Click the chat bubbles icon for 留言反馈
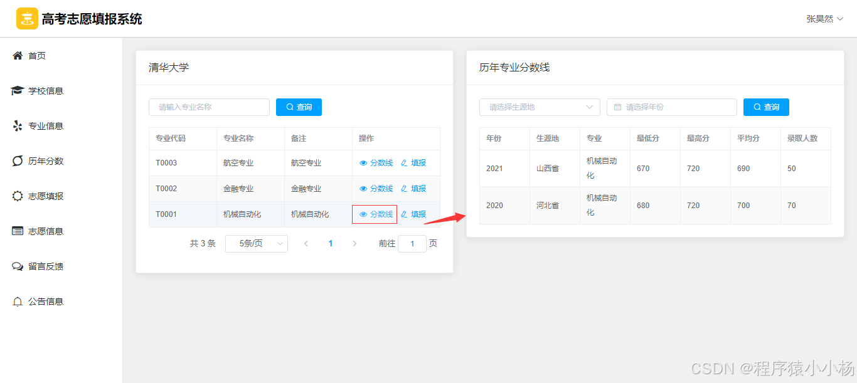This screenshot has height=383, width=857. coord(18,266)
